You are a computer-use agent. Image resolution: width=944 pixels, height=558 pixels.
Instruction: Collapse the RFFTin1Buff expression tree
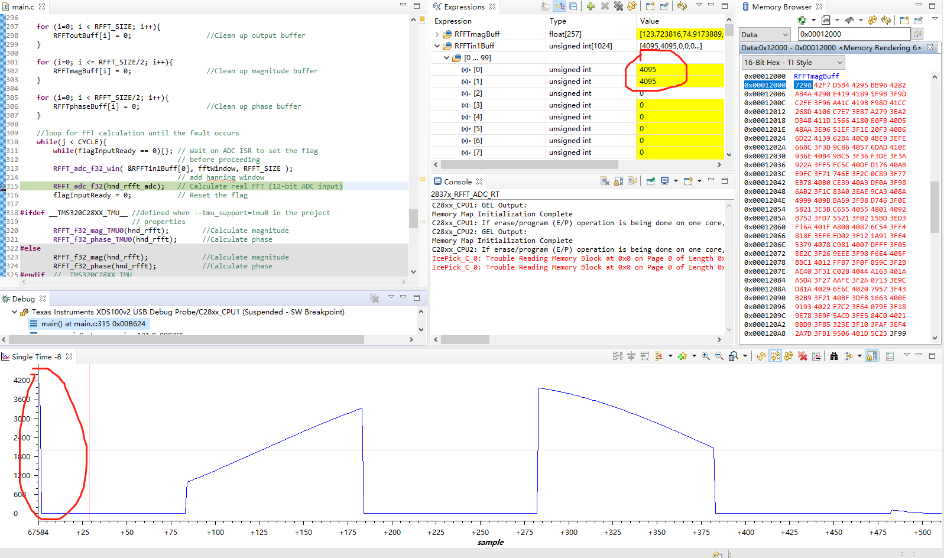pos(437,46)
